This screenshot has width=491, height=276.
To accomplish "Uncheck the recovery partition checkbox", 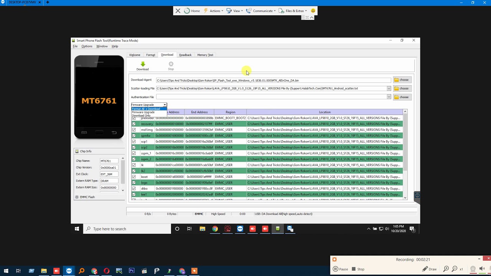I will tap(134, 124).
